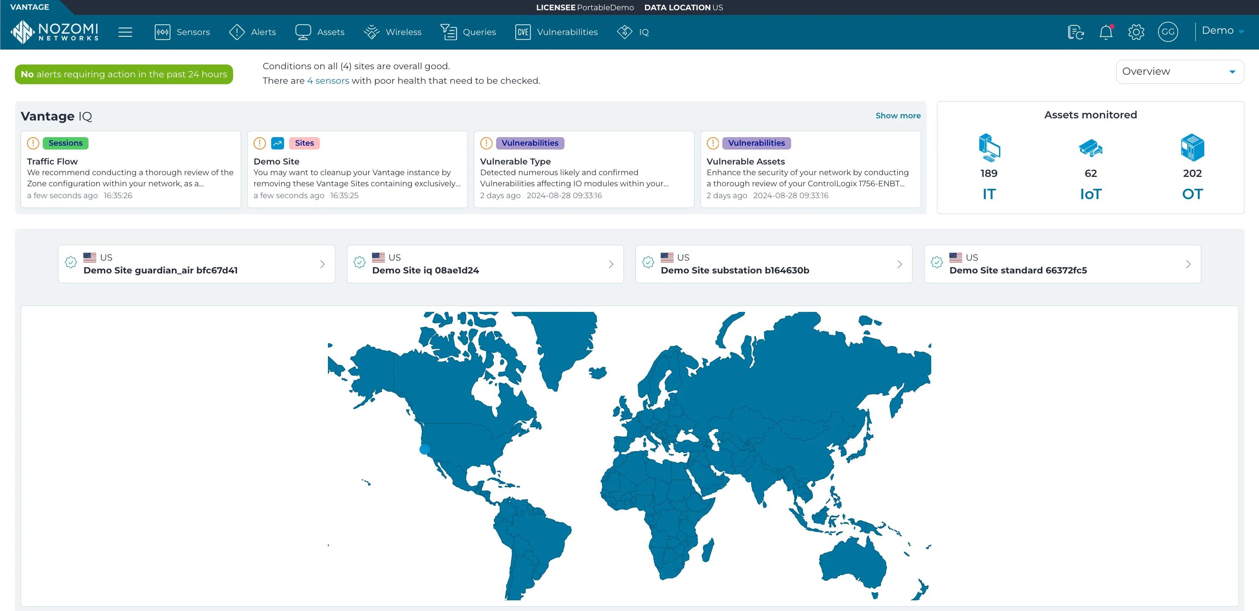
Task: Click health badge icon for guardian_air site
Action: 71,263
